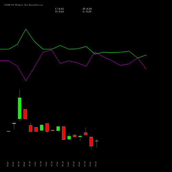Click the chart title text at top left
Screen dimensions: 172x172
coord(23,5)
